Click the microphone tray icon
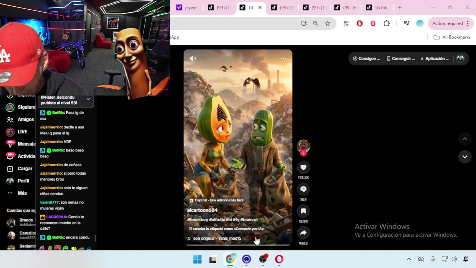Image resolution: width=476 pixels, height=268 pixels. coord(433,259)
